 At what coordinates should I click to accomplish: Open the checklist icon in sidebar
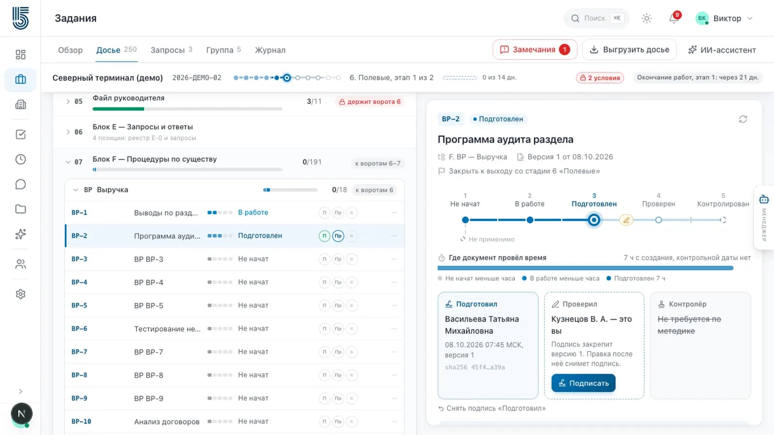click(20, 134)
